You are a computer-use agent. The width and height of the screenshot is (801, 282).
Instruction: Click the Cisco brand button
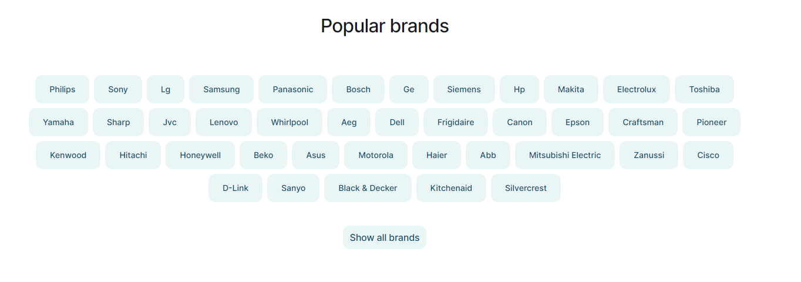[708, 155]
